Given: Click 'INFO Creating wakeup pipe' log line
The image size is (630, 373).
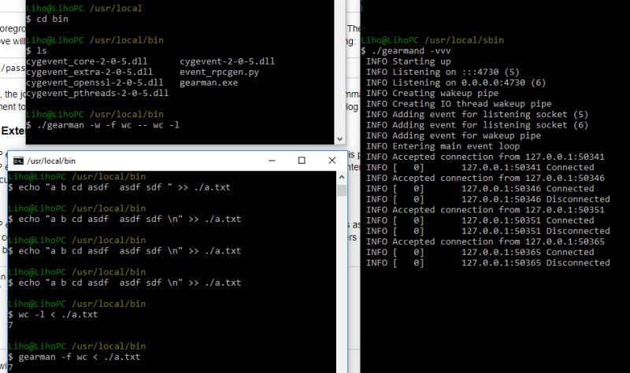Looking at the screenshot, I should tap(432, 93).
